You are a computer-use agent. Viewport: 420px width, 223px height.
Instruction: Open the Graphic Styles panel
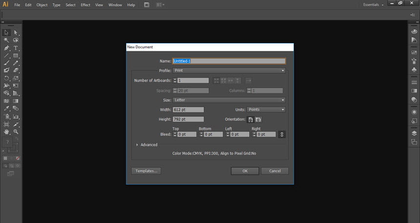pyautogui.click(x=414, y=121)
